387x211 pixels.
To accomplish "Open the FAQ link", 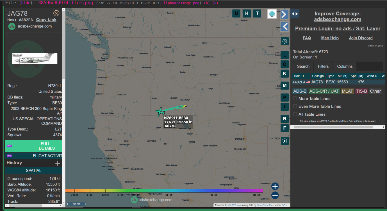I will [x=307, y=38].
